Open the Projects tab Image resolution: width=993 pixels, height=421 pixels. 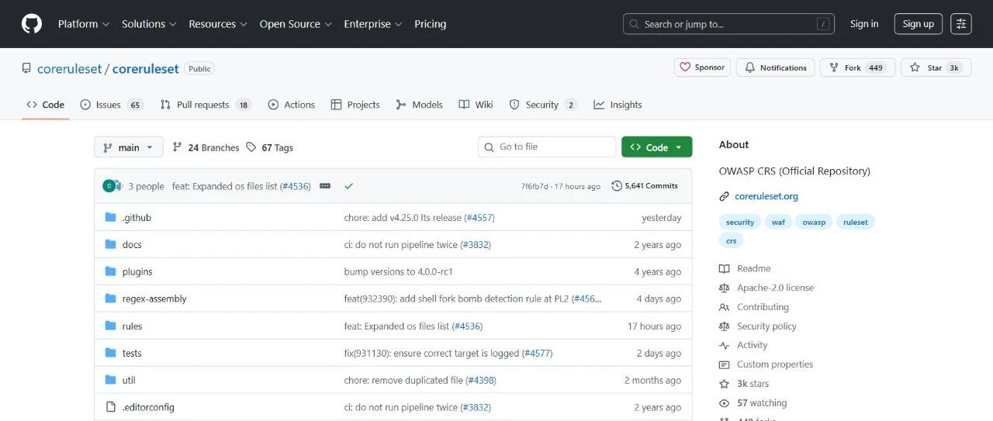click(x=355, y=105)
